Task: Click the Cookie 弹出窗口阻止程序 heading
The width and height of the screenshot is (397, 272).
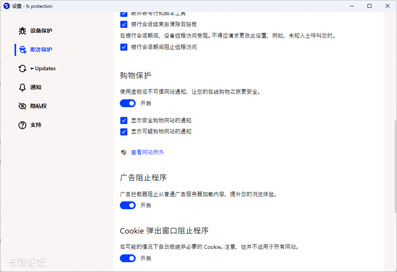Action: pos(164,231)
